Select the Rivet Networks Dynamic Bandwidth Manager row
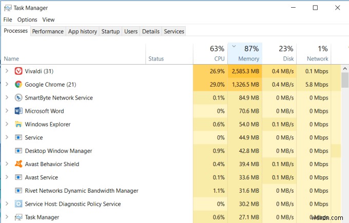 click(x=82, y=191)
